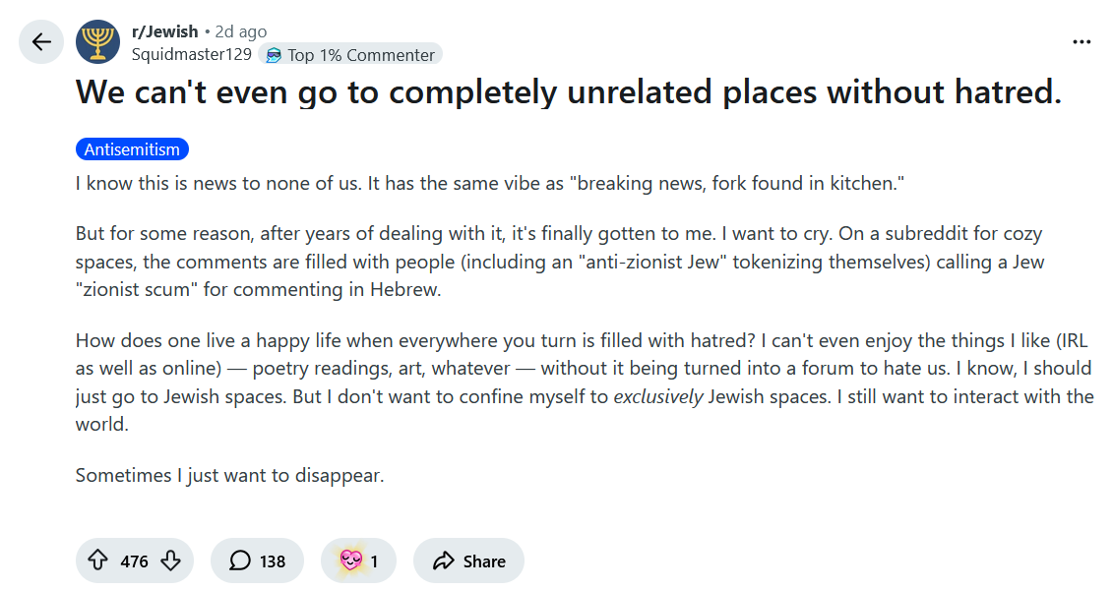Click the blue Antisemitism flair tag

point(132,149)
